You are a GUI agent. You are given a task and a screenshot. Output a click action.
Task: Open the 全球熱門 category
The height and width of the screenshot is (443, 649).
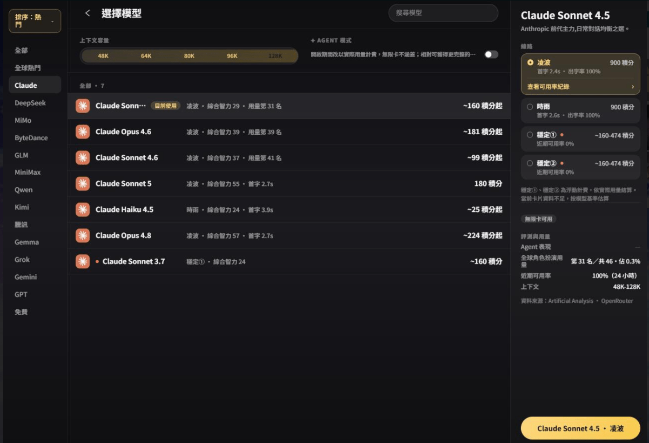(x=35, y=68)
